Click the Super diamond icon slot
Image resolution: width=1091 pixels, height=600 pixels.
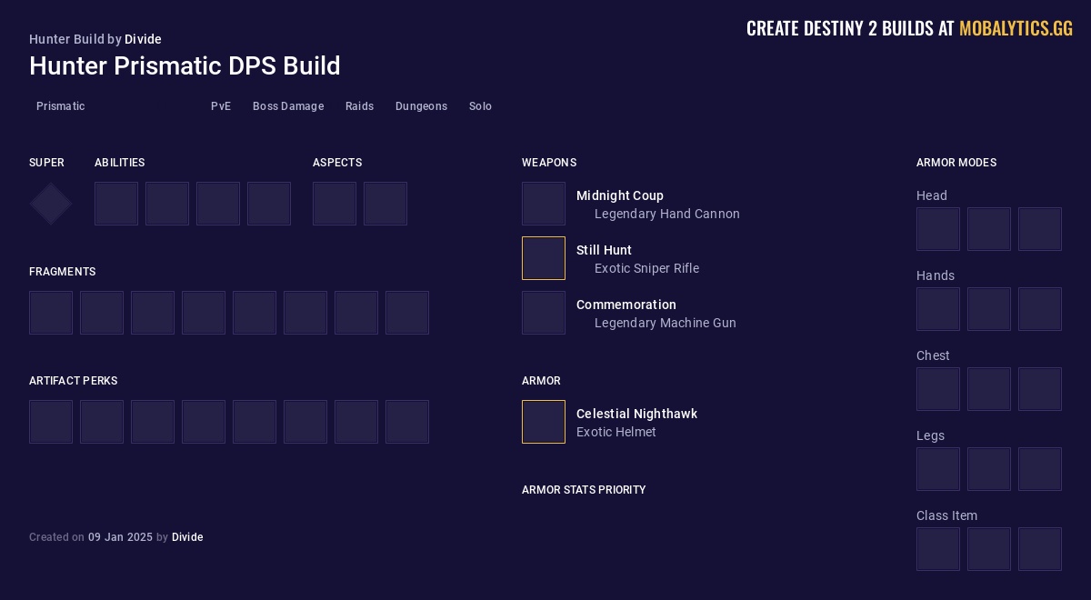point(51,204)
